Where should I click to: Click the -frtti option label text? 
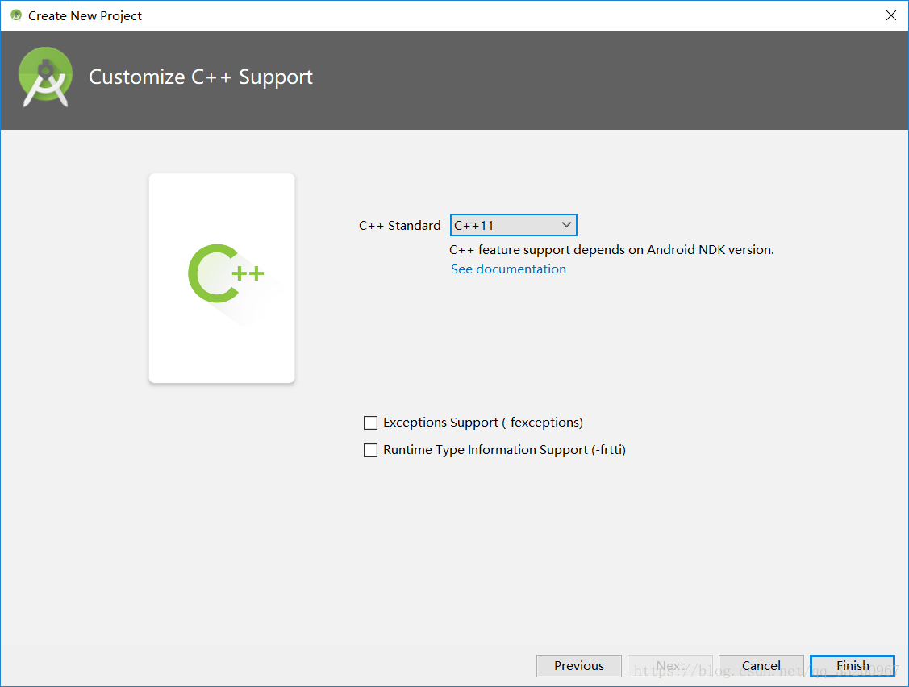coord(504,450)
